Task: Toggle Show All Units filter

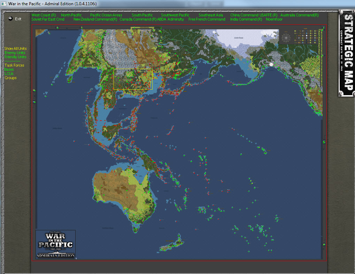Action: [15, 48]
